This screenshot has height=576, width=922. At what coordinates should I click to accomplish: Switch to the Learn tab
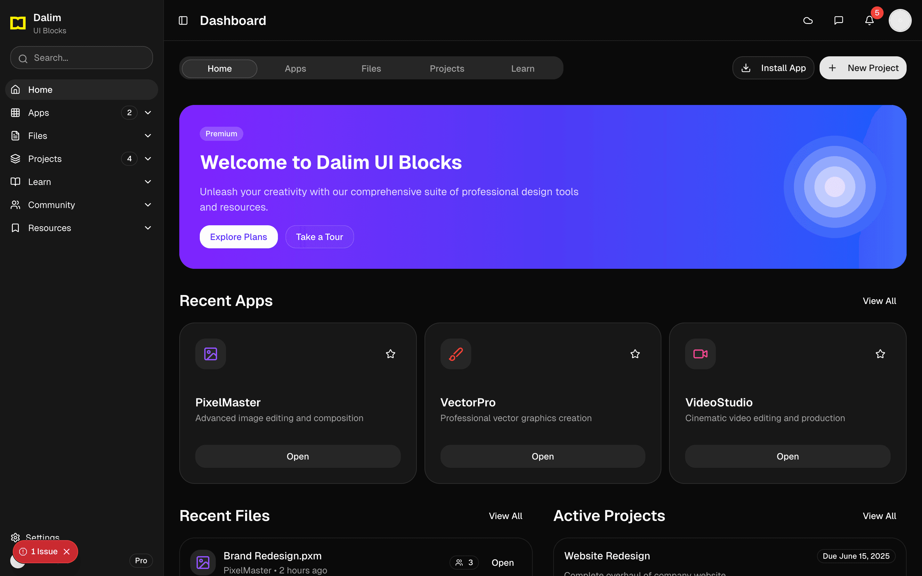[523, 68]
